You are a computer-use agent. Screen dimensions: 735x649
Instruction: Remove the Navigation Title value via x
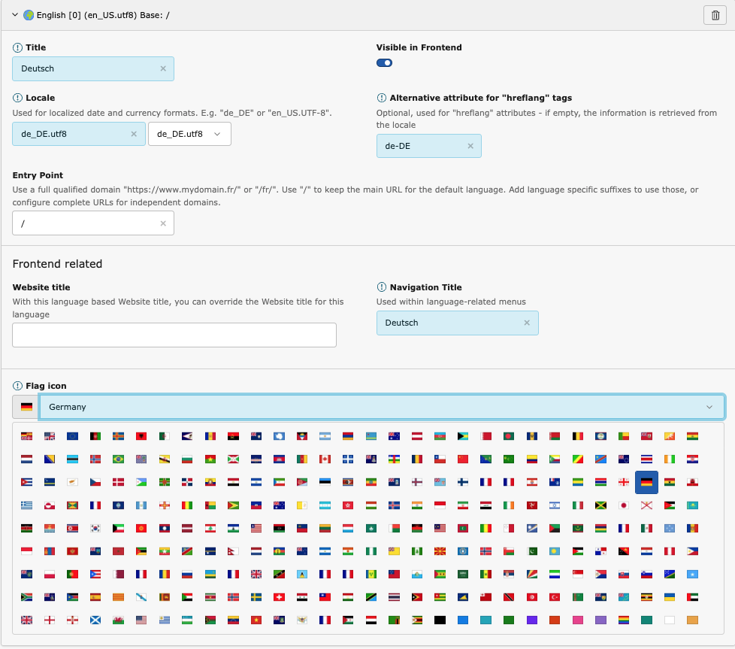[526, 323]
